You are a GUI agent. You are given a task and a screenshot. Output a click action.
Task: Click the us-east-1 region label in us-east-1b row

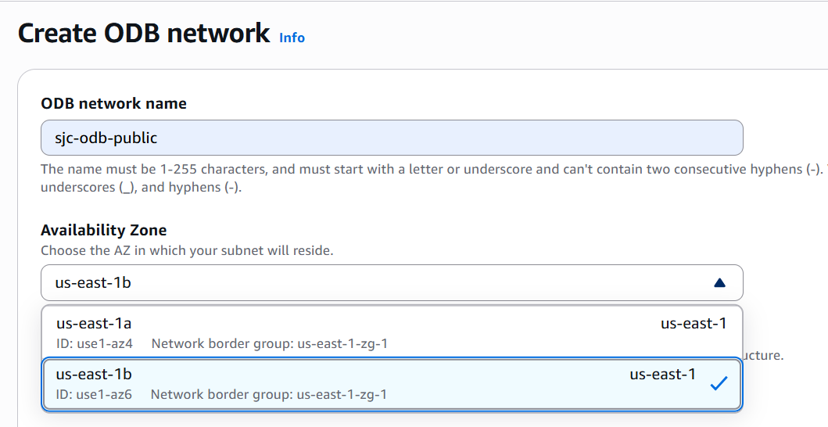tap(662, 375)
